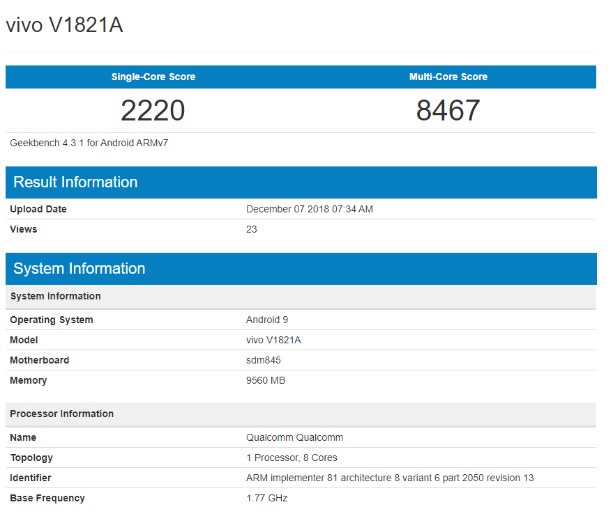Click the multi-core score value 8467
The height and width of the screenshot is (516, 613).
point(448,111)
